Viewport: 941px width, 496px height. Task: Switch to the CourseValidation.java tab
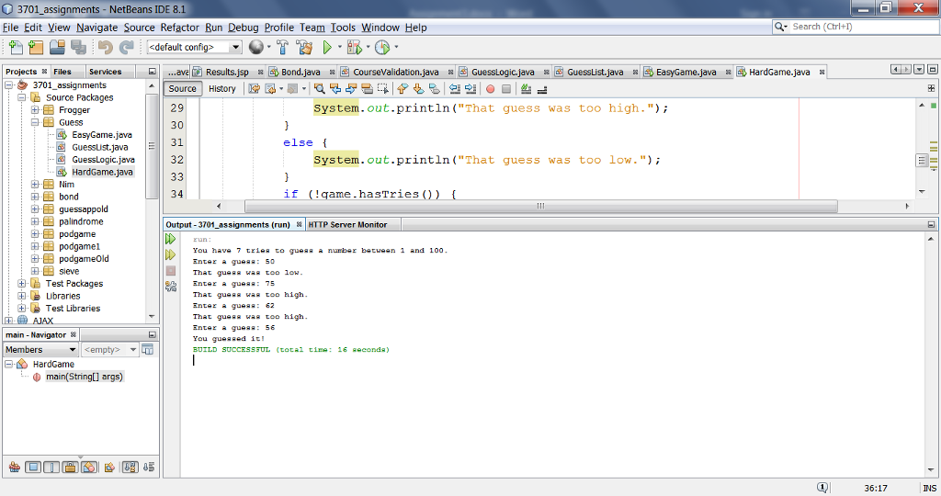395,72
